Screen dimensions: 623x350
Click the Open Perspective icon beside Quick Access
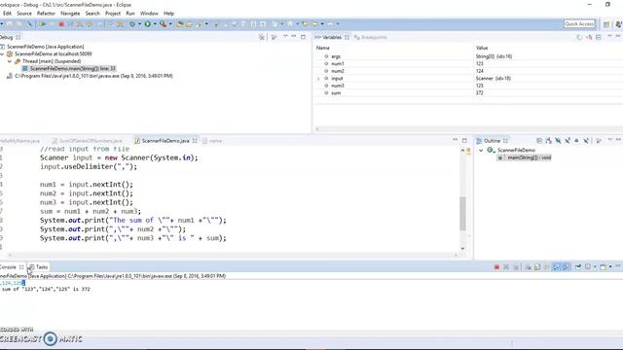point(606,24)
